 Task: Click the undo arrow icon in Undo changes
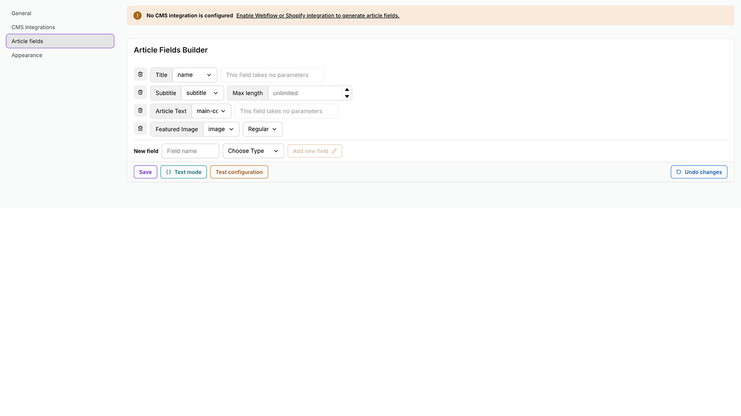679,171
